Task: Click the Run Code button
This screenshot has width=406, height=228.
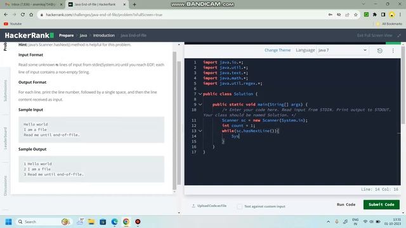Action: pyautogui.click(x=346, y=205)
